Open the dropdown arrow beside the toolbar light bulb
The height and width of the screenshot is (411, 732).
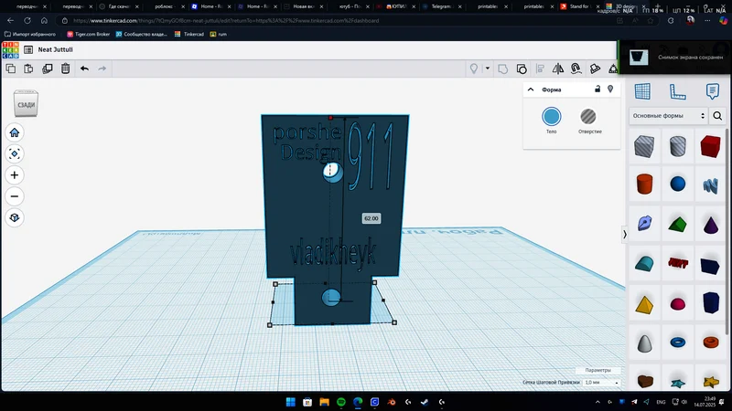(x=488, y=68)
